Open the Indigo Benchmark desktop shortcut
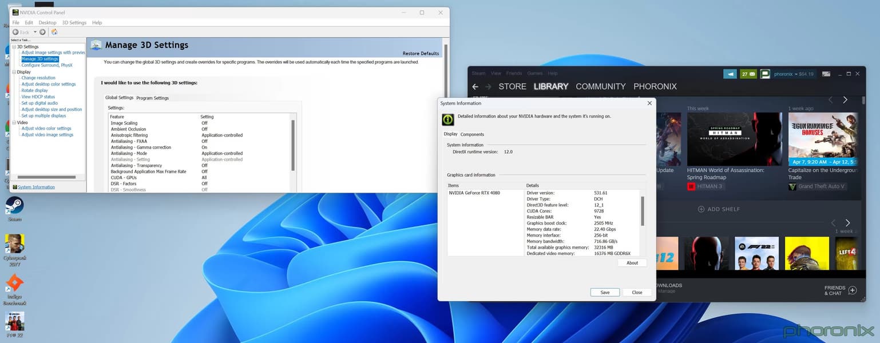The width and height of the screenshot is (880, 343). tap(14, 289)
